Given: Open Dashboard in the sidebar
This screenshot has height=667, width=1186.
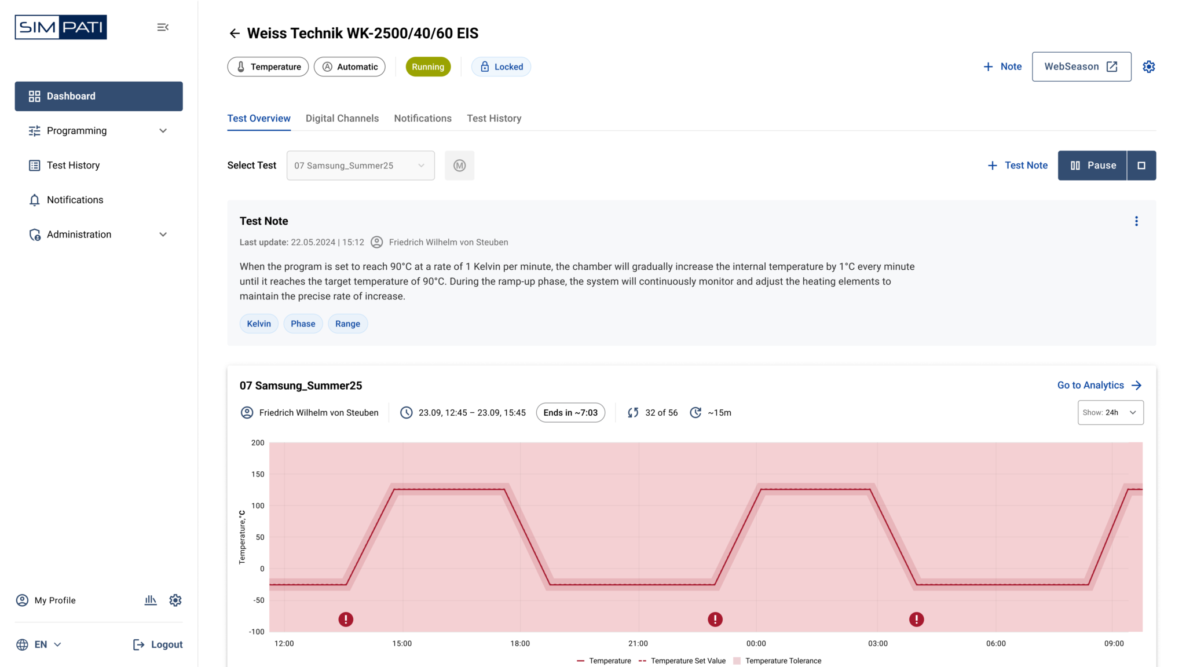Looking at the screenshot, I should (x=99, y=96).
